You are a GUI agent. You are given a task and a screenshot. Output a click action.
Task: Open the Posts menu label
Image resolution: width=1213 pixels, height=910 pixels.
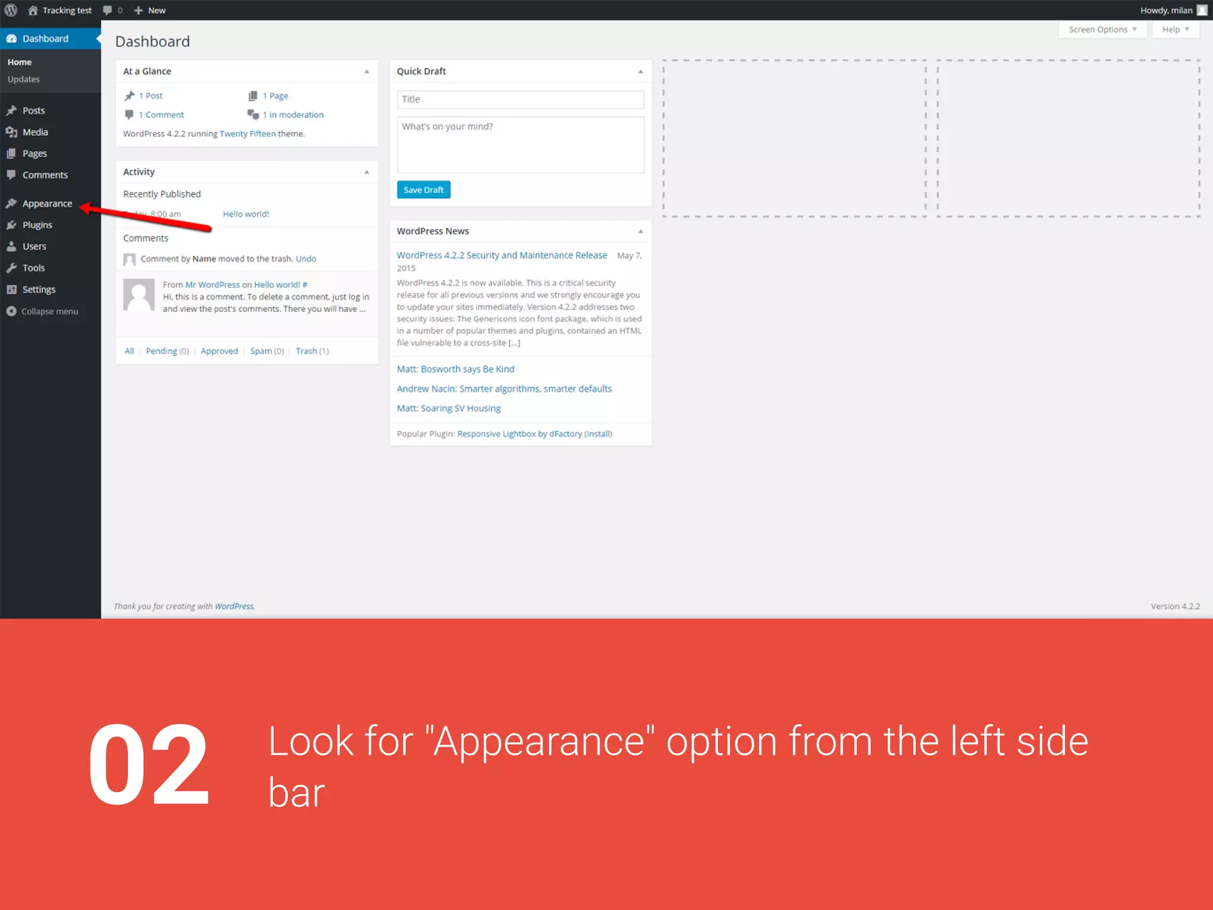[x=34, y=111]
